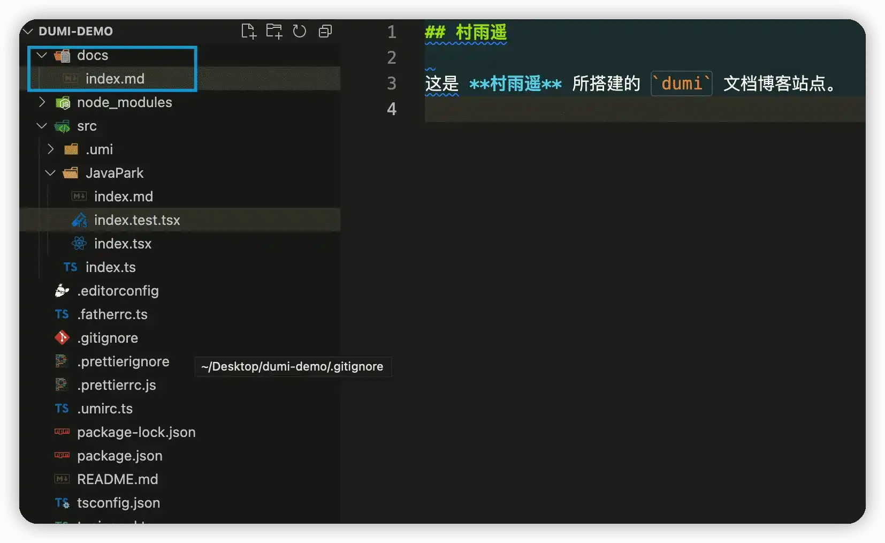Click the `dumi` inline code in editor

[x=681, y=84]
